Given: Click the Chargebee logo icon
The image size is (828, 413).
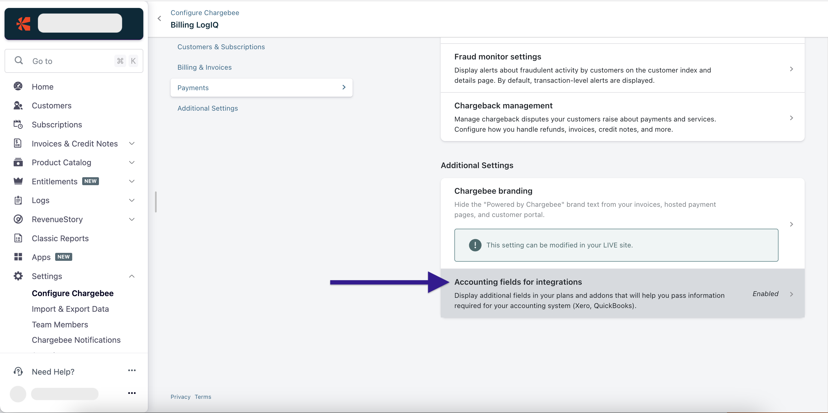Looking at the screenshot, I should [24, 24].
